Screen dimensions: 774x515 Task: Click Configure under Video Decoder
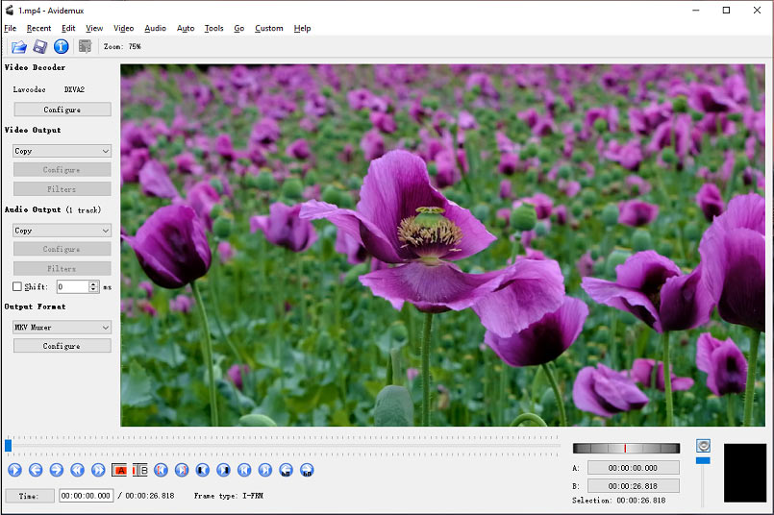coord(62,110)
